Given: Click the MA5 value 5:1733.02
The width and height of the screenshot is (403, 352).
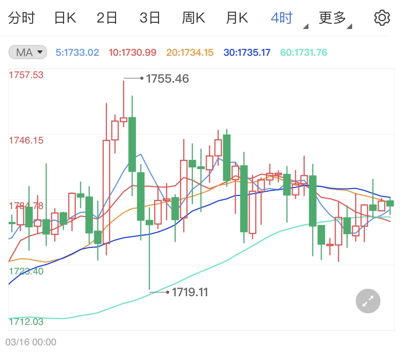Looking at the screenshot, I should 77,52.
